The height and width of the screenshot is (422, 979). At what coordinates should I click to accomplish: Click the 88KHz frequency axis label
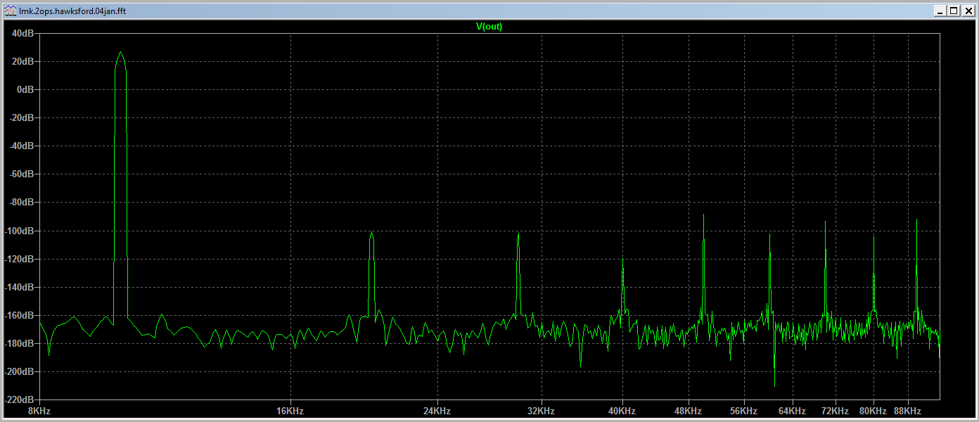pos(907,411)
